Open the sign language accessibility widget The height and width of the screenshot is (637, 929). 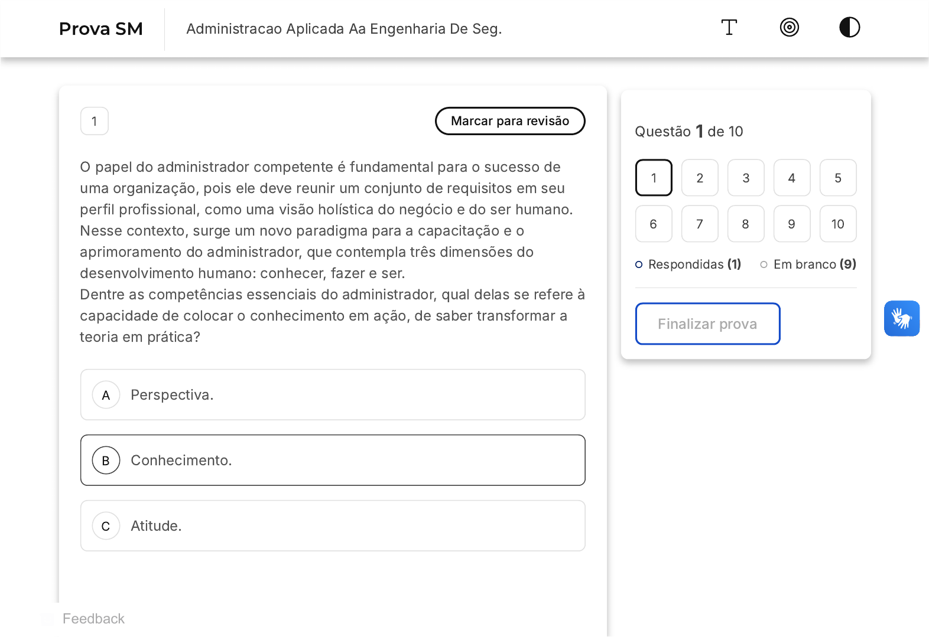pyautogui.click(x=902, y=319)
